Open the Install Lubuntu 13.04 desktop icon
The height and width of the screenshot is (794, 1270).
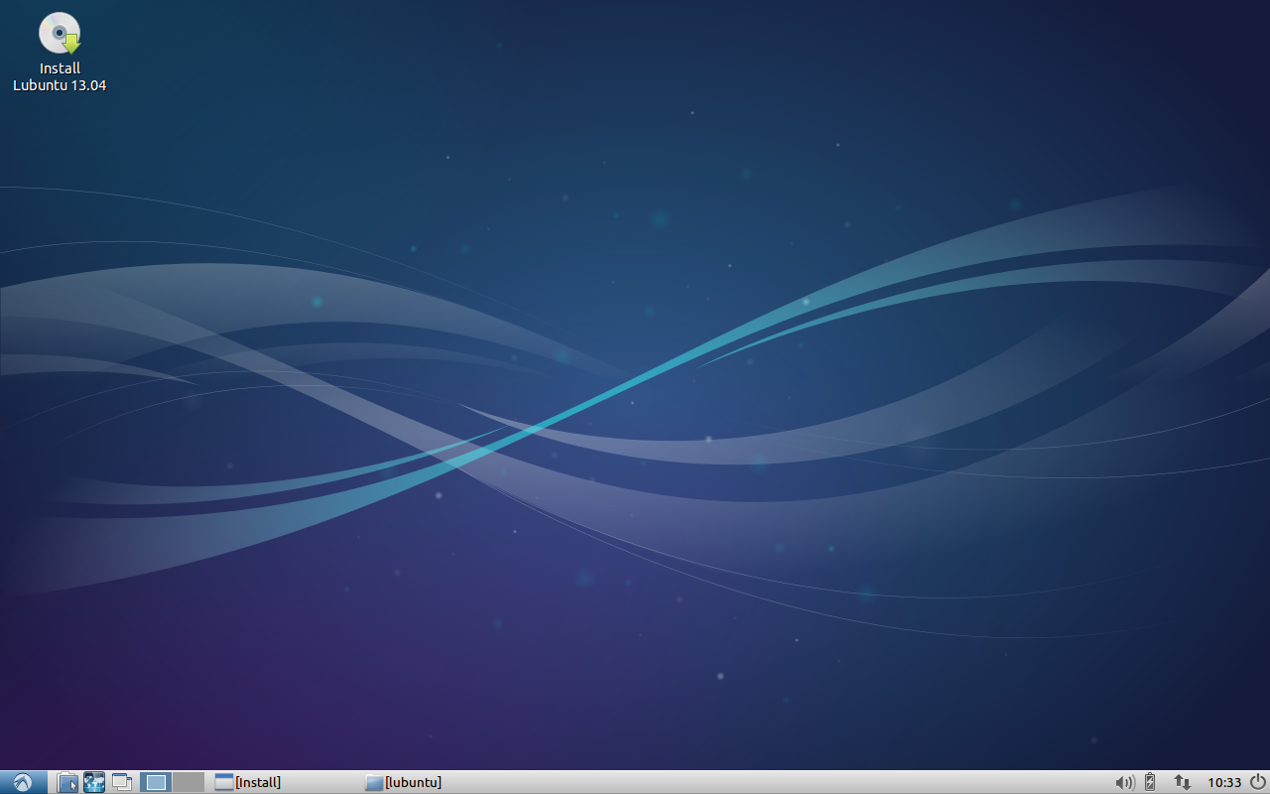point(60,52)
